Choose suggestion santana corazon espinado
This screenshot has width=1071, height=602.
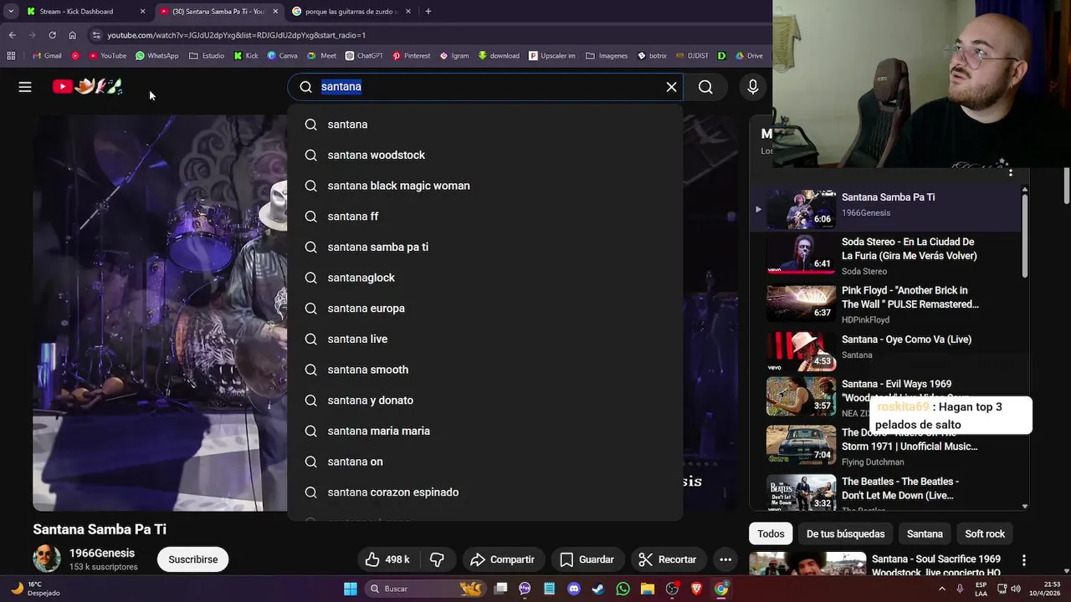(x=485, y=492)
